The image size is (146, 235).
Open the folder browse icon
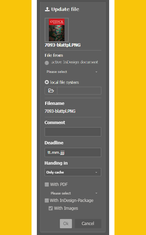click(51, 91)
